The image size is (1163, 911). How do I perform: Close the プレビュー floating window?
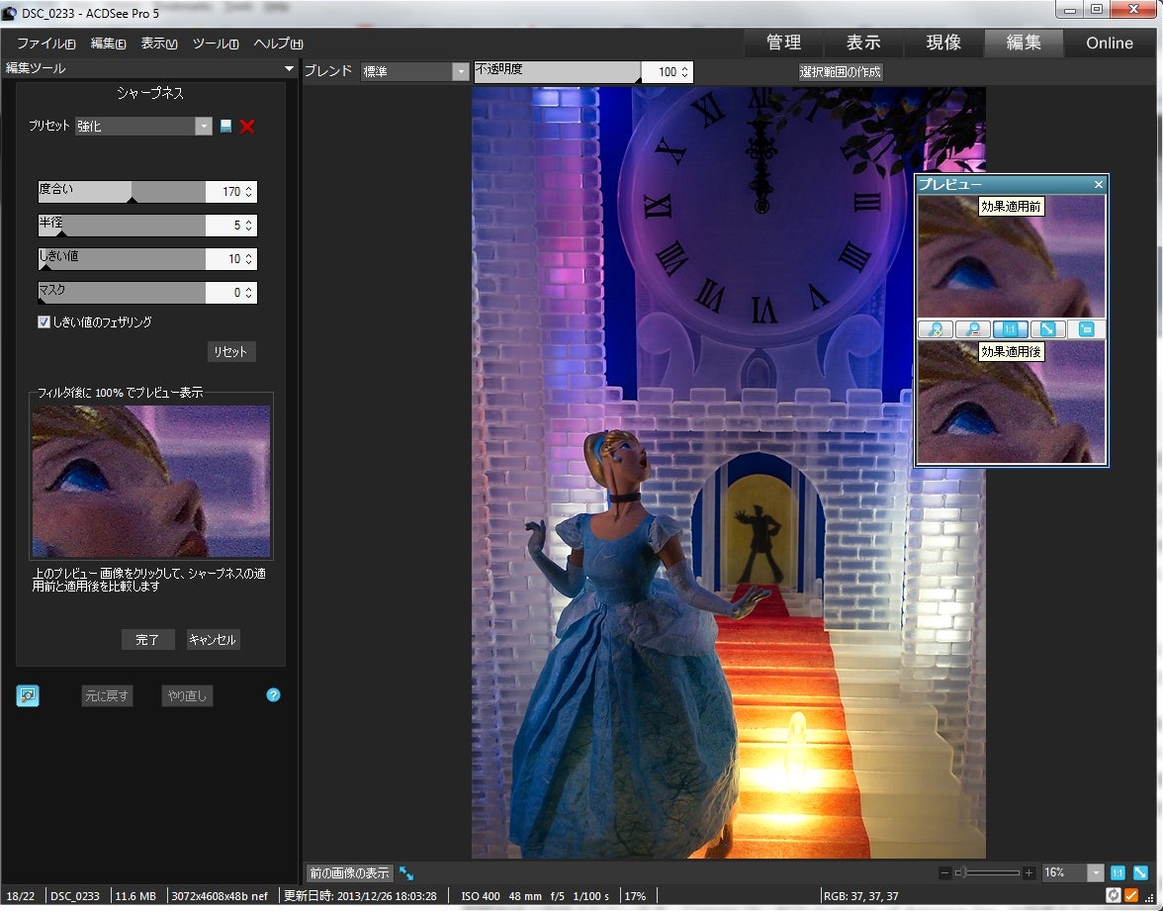(1099, 184)
